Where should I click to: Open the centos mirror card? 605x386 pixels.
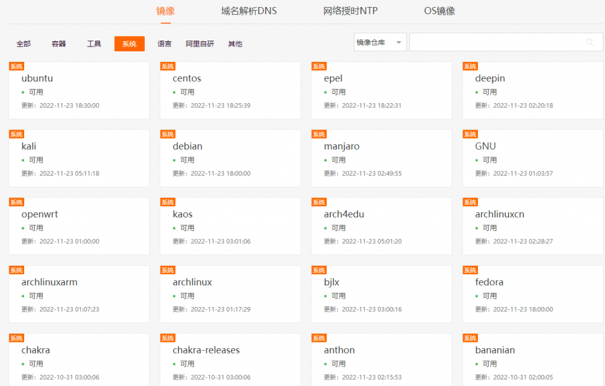tap(230, 90)
